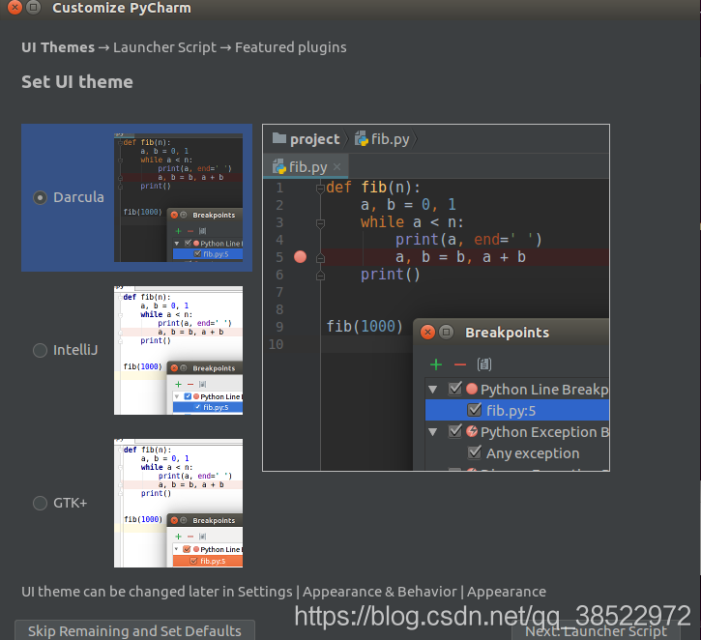
Task: Click Skip Remaining and Set Defaults
Action: coord(134,630)
